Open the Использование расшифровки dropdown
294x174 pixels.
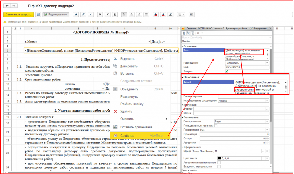click(267, 101)
